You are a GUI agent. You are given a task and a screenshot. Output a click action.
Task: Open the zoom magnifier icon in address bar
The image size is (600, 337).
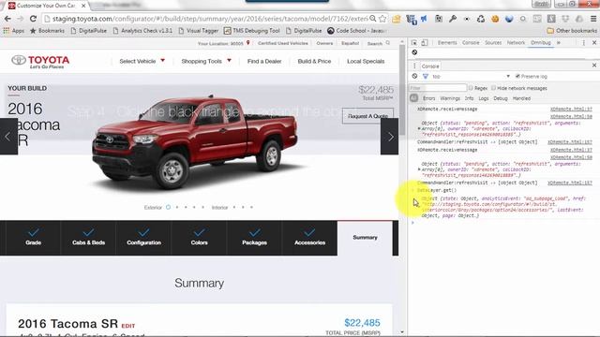[x=373, y=19]
